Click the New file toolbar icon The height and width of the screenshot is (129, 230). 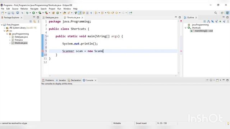click(x=3, y=13)
